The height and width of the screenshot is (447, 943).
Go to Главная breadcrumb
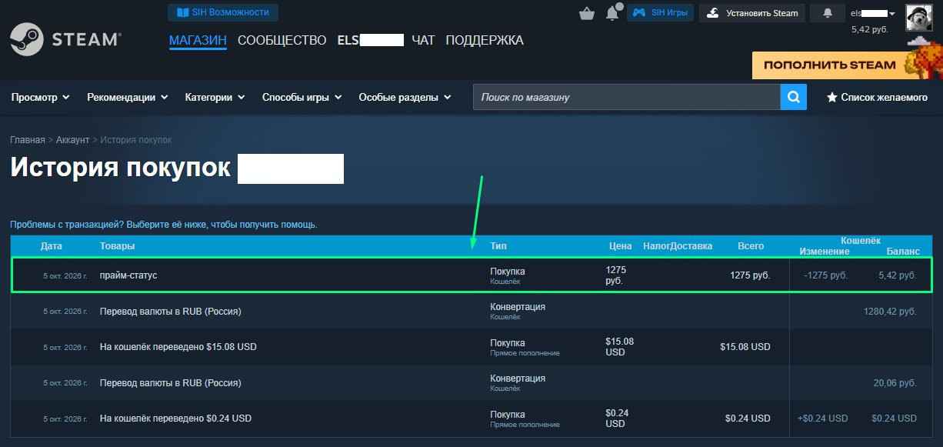coord(28,140)
